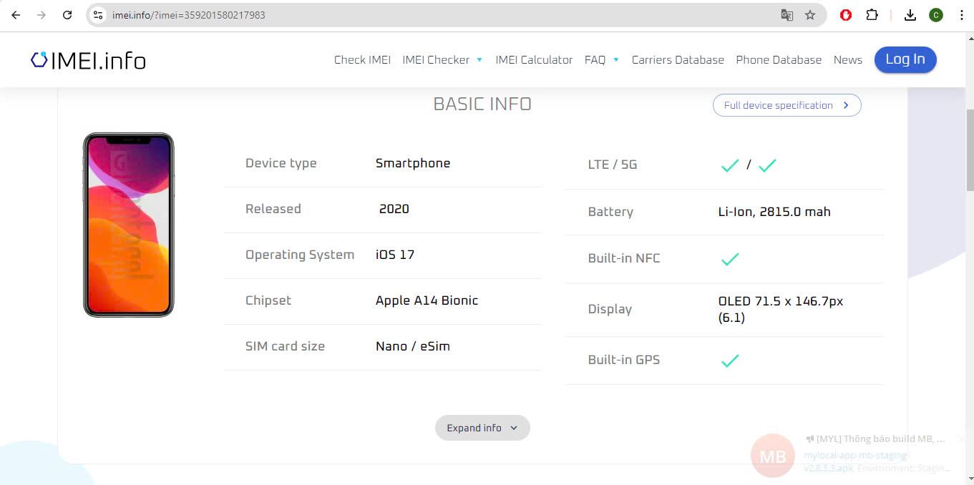Open site information icon in address bar

(x=99, y=15)
